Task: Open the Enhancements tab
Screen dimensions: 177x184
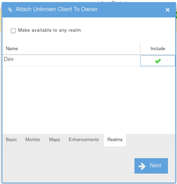Action: click(84, 140)
